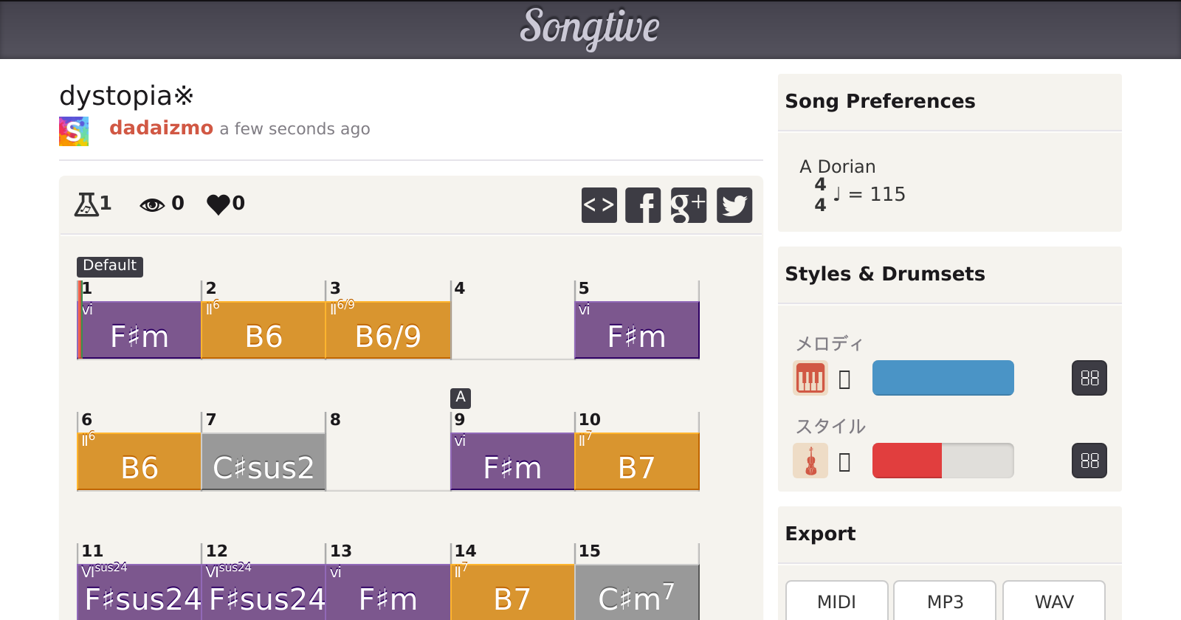This screenshot has height=620, width=1181.
Task: Open the melody pattern grid selector
Action: [x=1089, y=379]
